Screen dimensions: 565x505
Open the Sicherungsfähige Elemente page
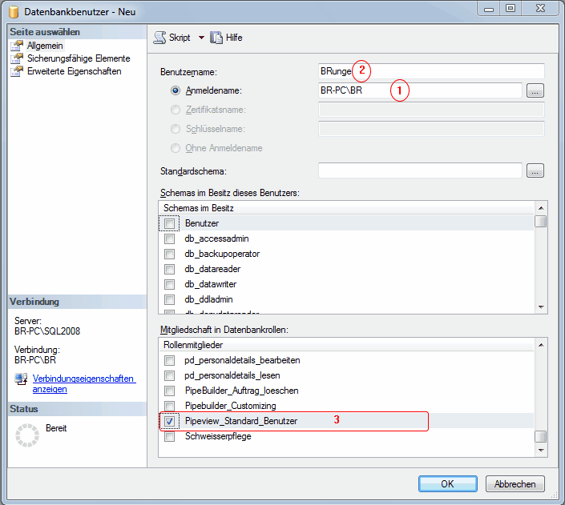pos(78,58)
